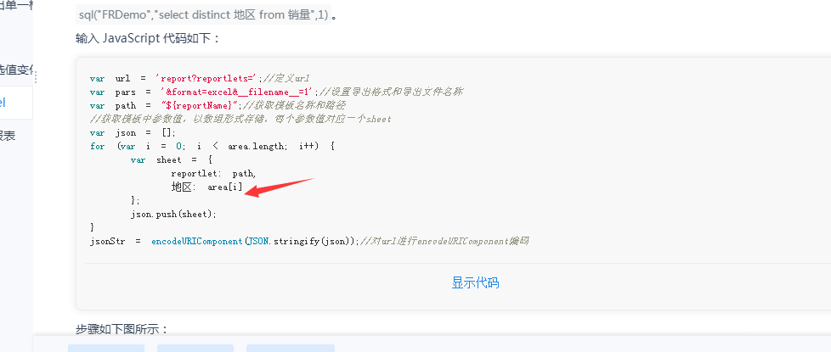Click the 步骤如下图所示 text paragraph

click(122, 329)
